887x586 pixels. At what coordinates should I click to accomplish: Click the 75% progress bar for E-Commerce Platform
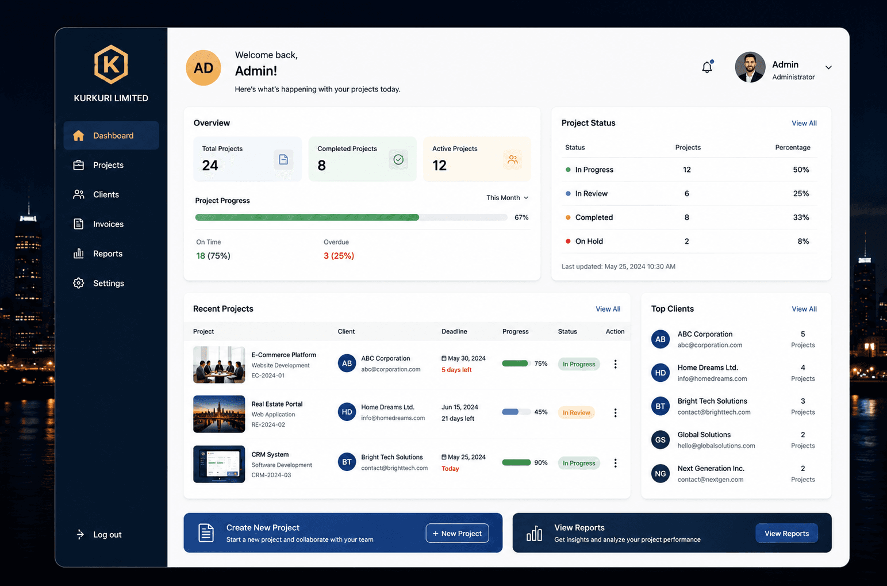tap(516, 363)
